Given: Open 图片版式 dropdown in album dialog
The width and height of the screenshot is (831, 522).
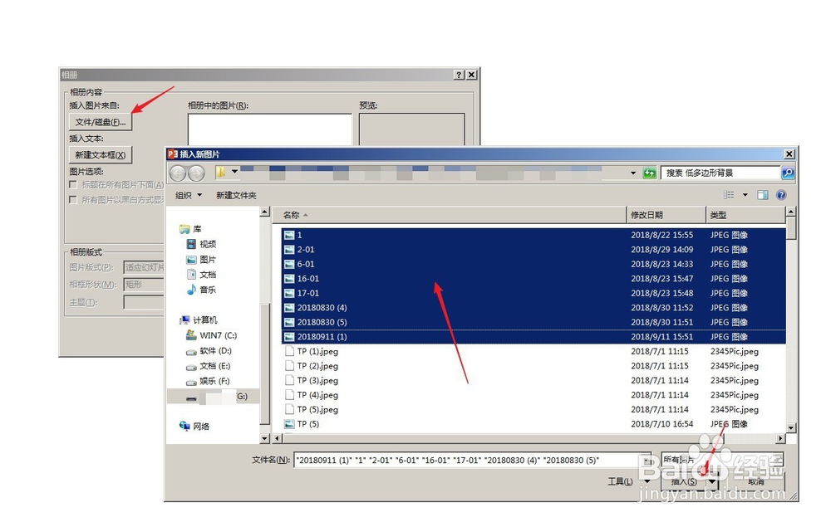Looking at the screenshot, I should coord(144,267).
